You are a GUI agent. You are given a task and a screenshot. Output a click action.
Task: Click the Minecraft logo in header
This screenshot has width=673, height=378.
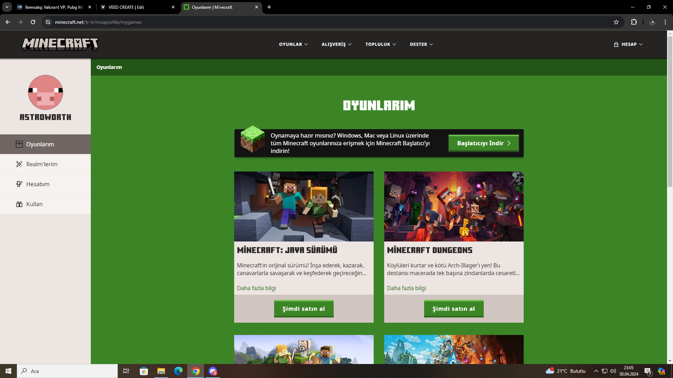60,44
